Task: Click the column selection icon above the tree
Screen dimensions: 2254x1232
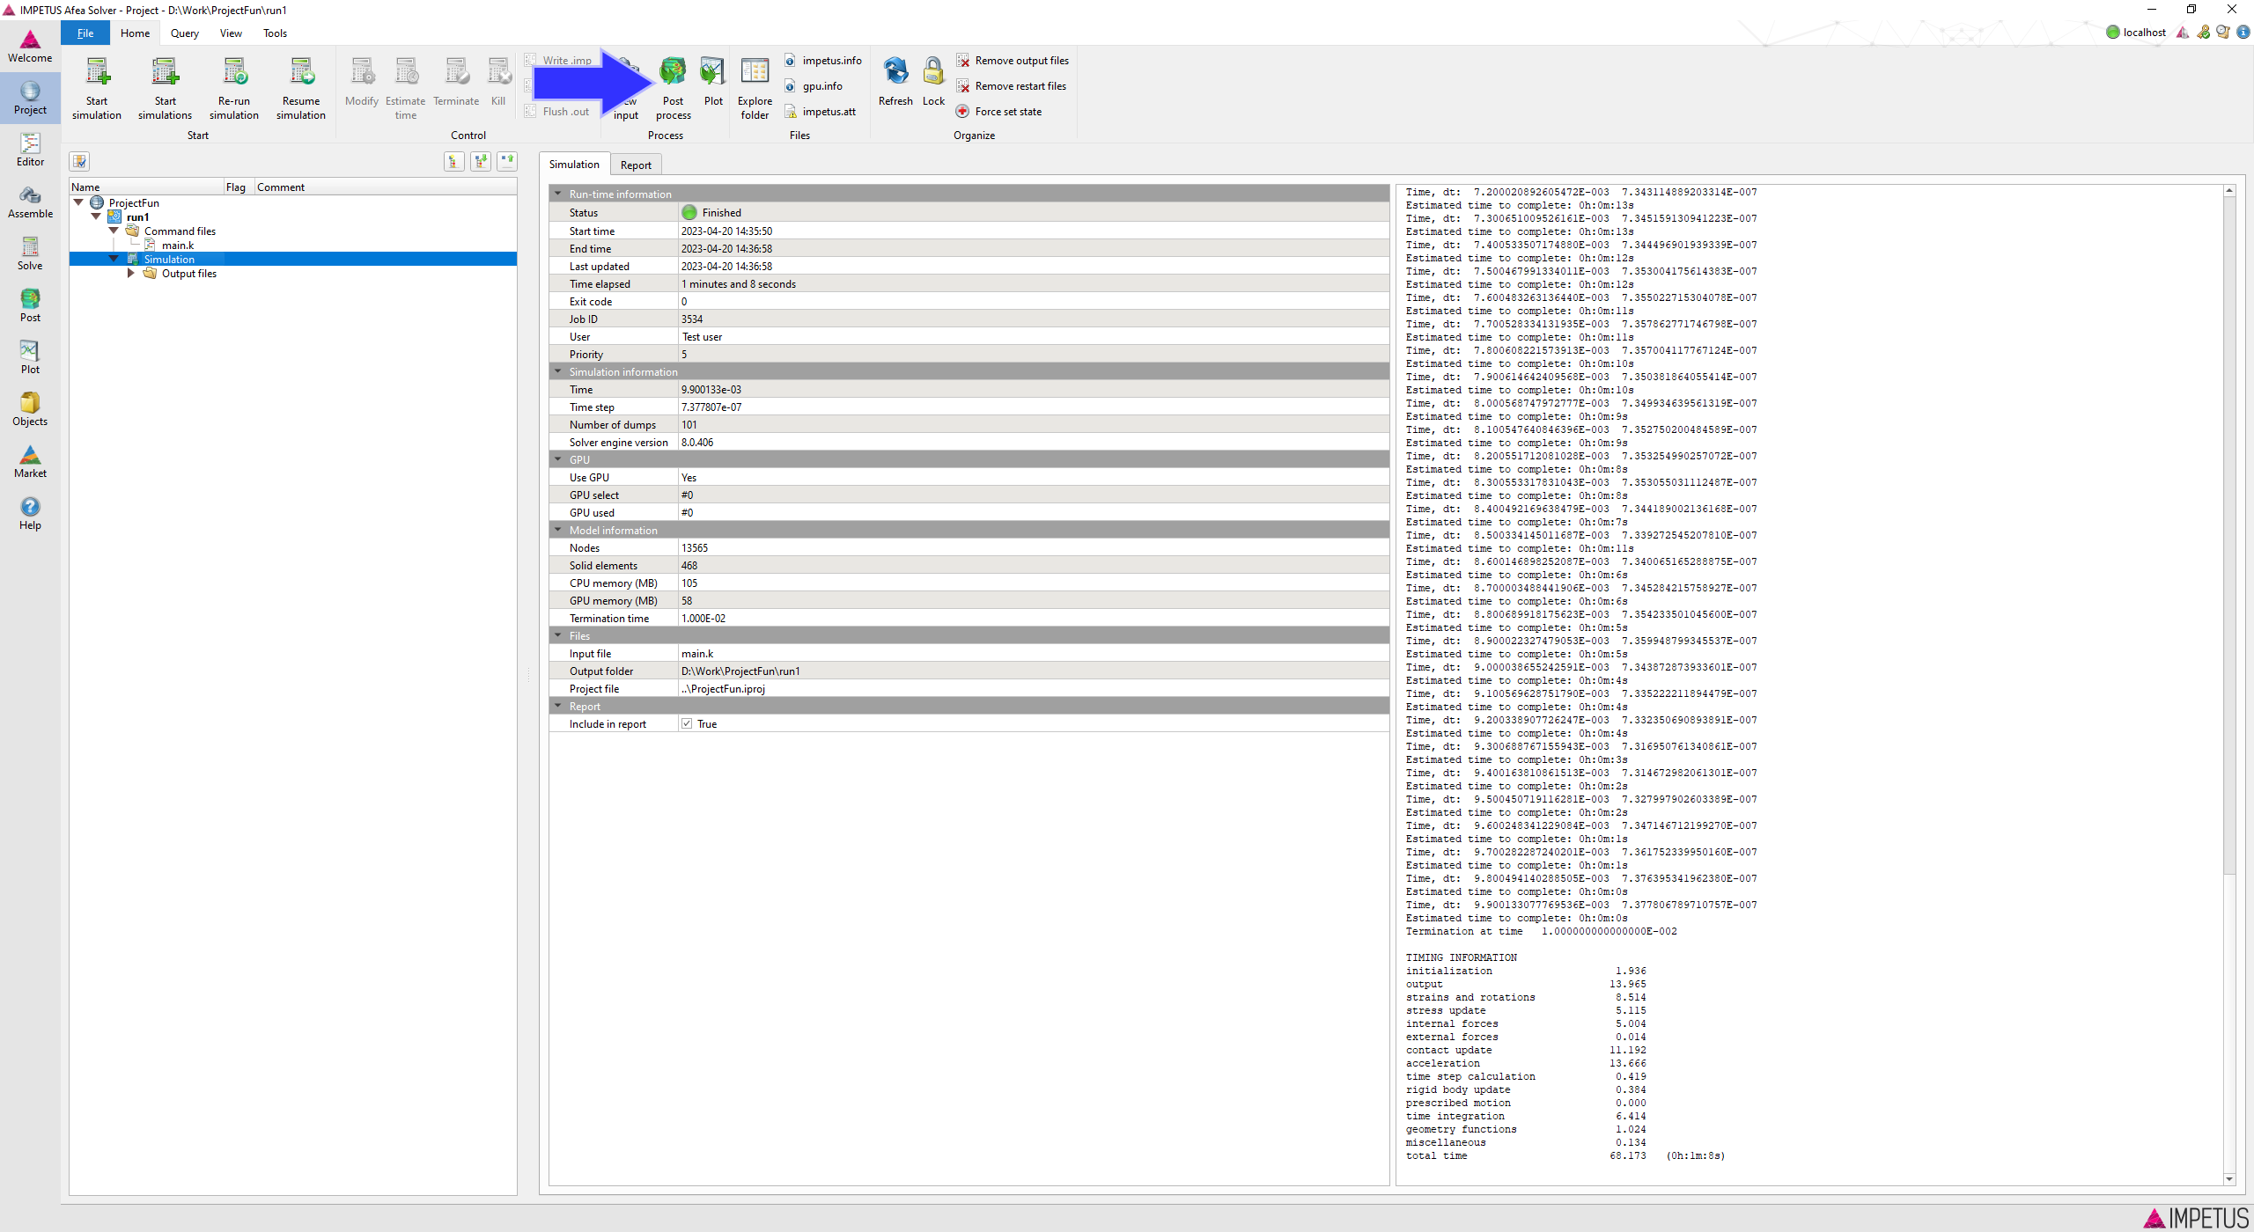Action: point(79,161)
